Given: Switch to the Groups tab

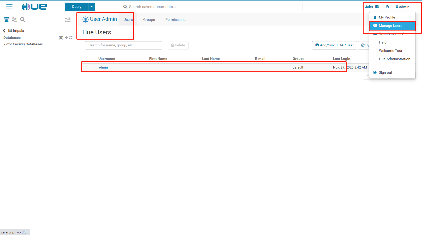Looking at the screenshot, I should 149,20.
